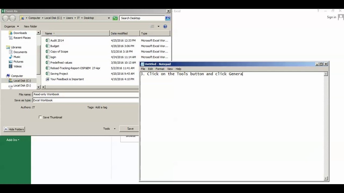
Task: Click the refresh icon beside address bar
Action: click(x=115, y=18)
